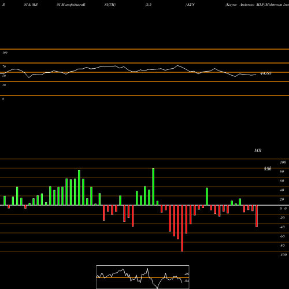Click the MR axis label 20

[x=282, y=199]
